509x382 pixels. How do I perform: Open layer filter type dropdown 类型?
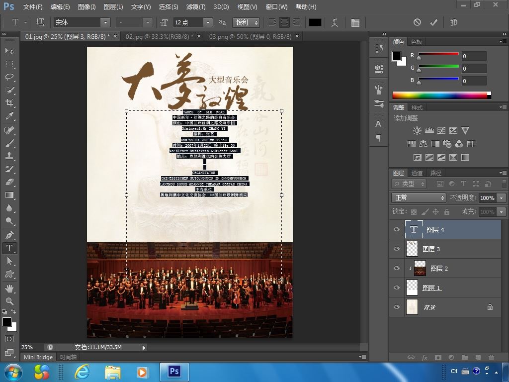tap(409, 184)
